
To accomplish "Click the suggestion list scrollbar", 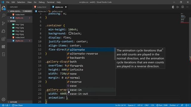I will (115, 54).
